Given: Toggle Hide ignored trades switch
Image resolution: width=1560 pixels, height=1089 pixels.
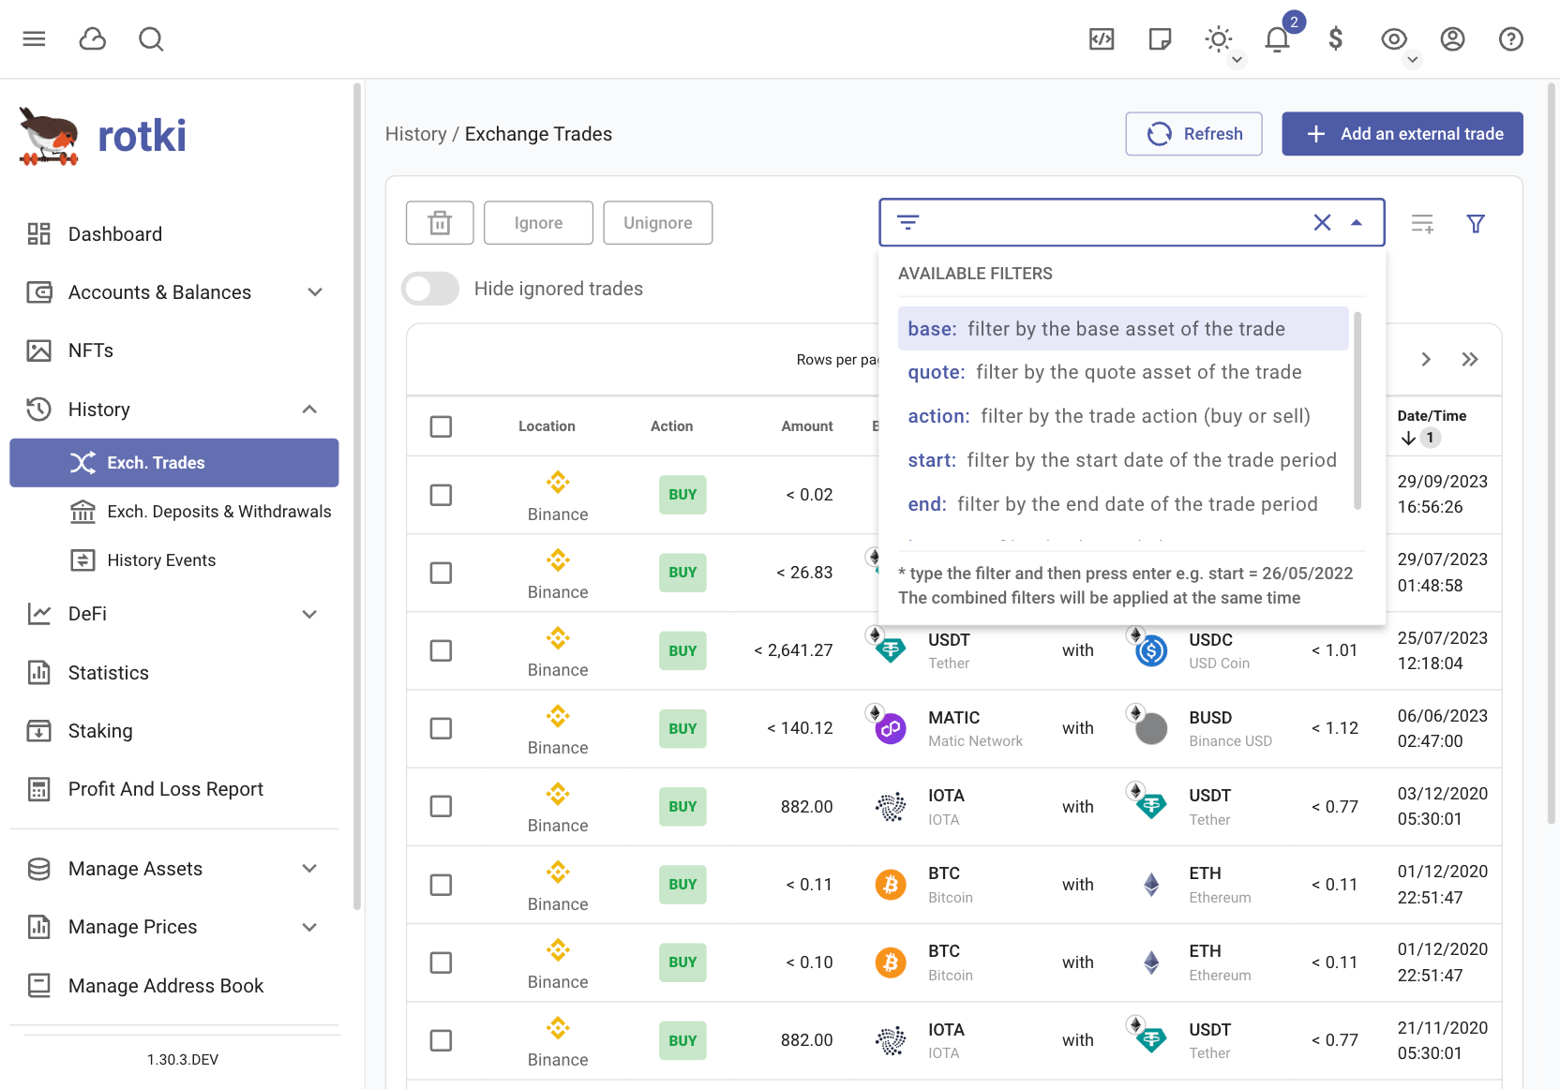Looking at the screenshot, I should 430,289.
